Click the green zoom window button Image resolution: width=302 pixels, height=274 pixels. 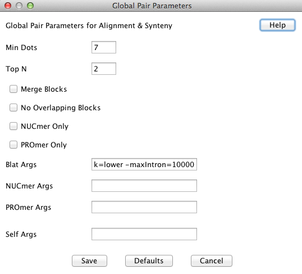[30, 6]
